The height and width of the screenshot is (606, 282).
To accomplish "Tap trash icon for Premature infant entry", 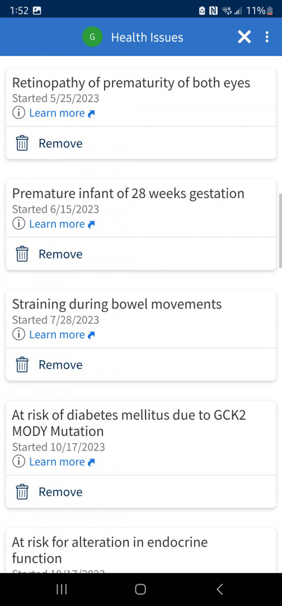I will (22, 254).
